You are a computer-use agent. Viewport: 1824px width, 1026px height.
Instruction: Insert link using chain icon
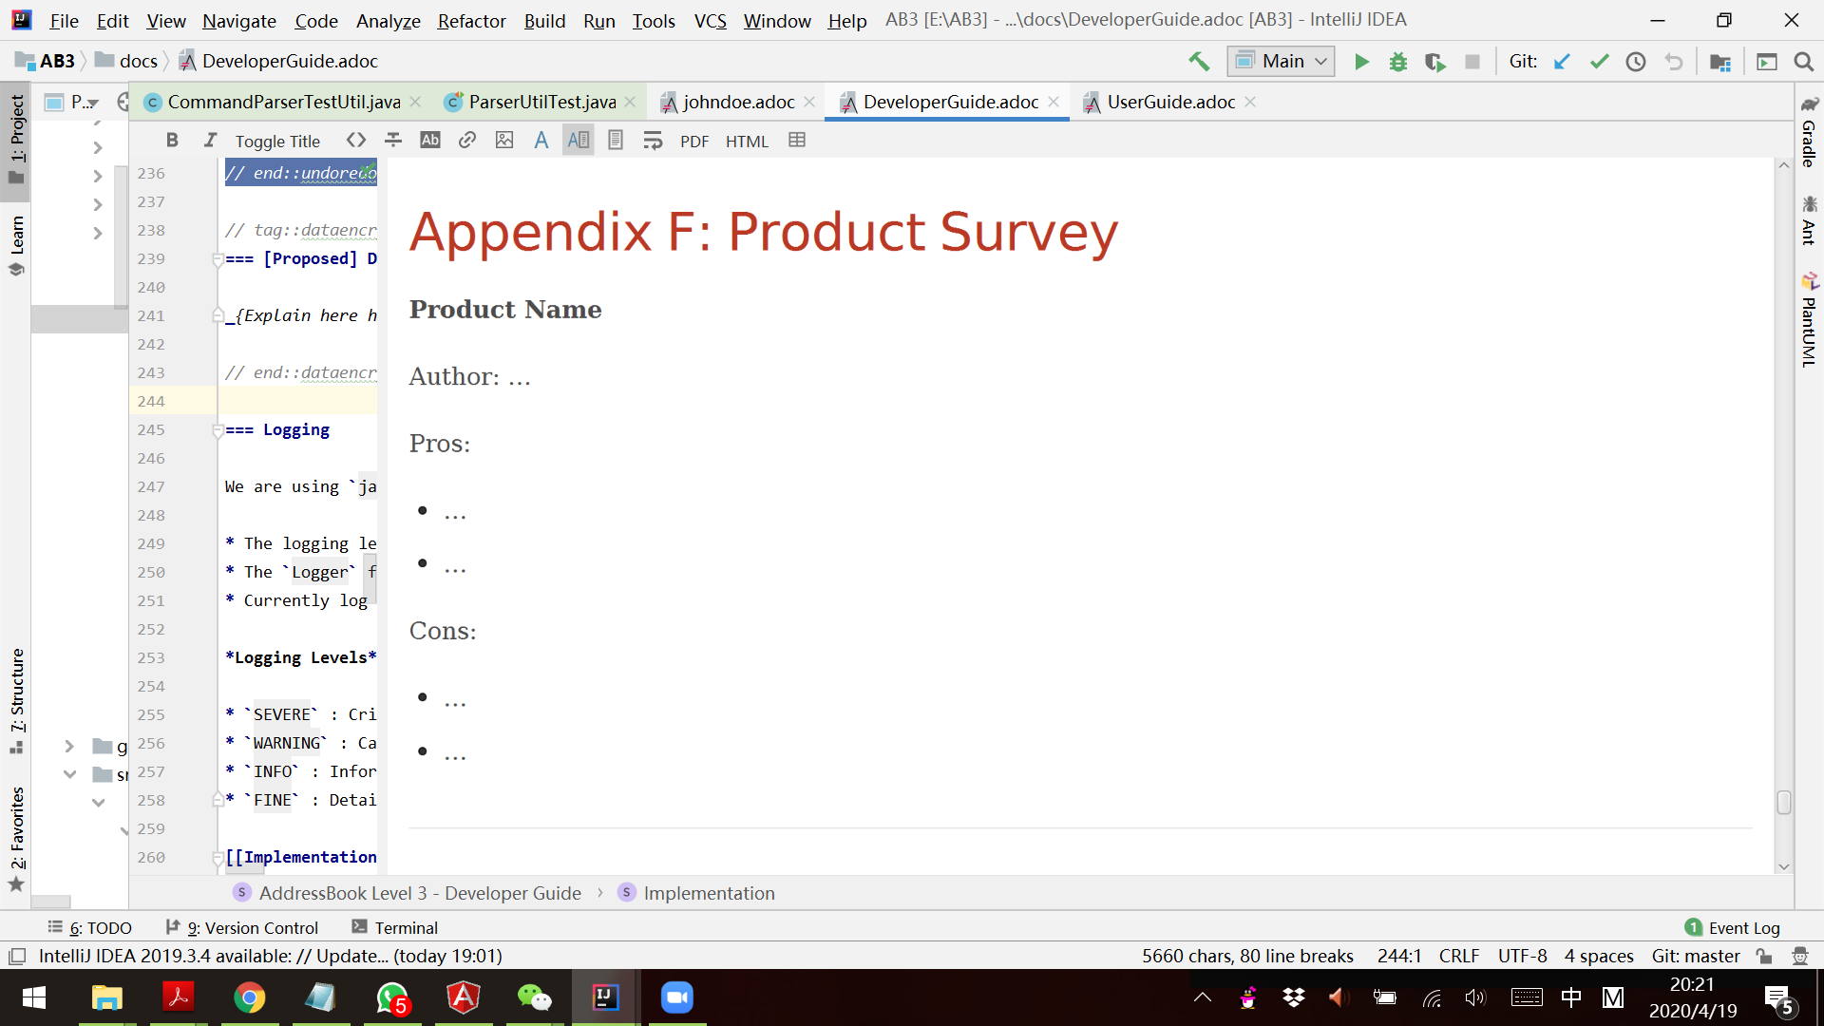coord(466,141)
